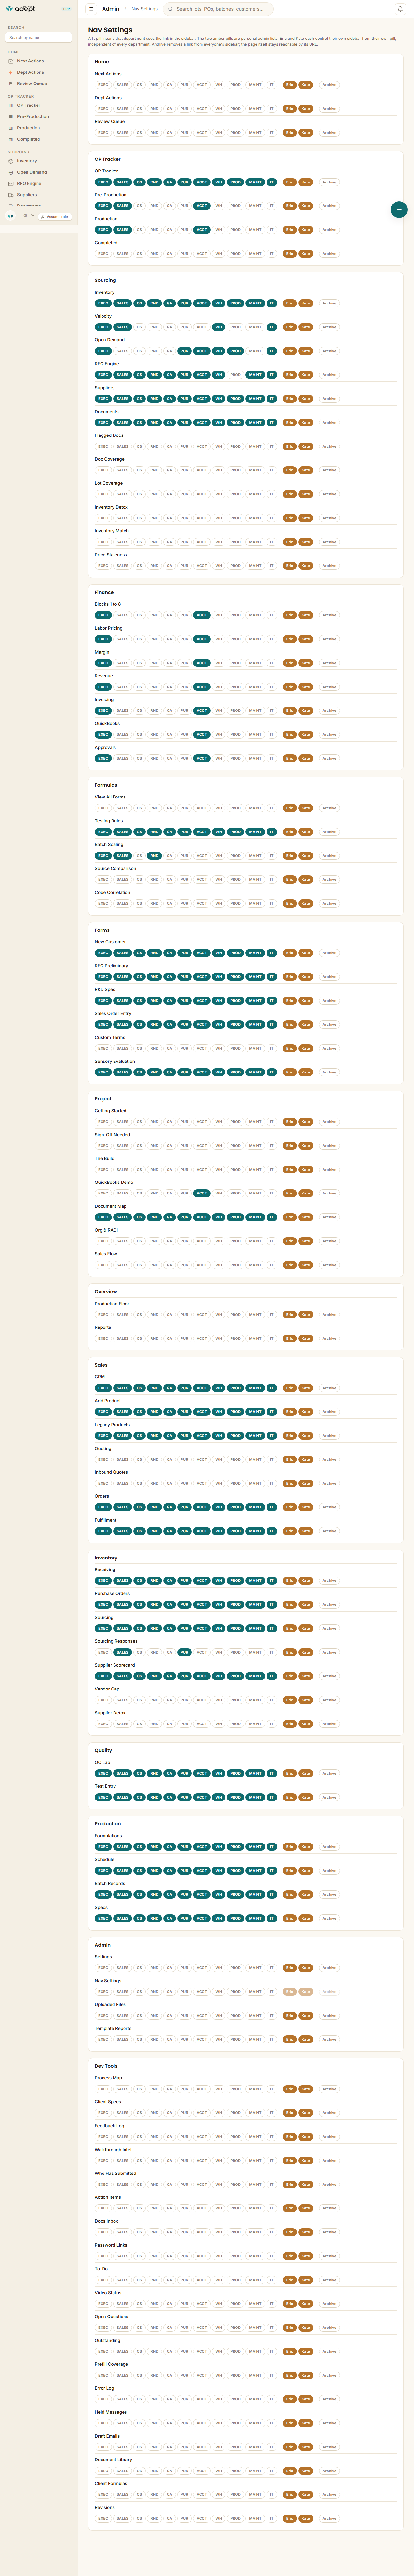This screenshot has width=414, height=2576.
Task: Click the Pre-Production icon in the sidebar
Action: tap(11, 117)
